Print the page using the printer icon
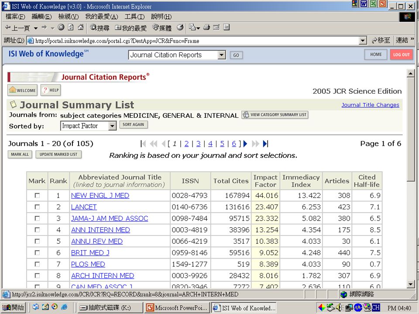 point(206,27)
